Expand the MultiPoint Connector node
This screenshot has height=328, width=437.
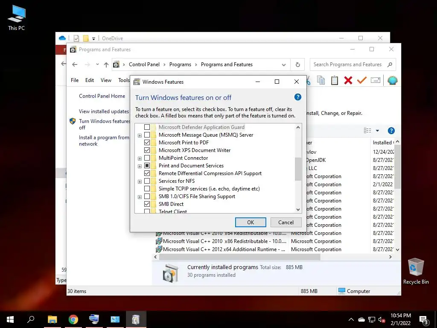tap(140, 158)
